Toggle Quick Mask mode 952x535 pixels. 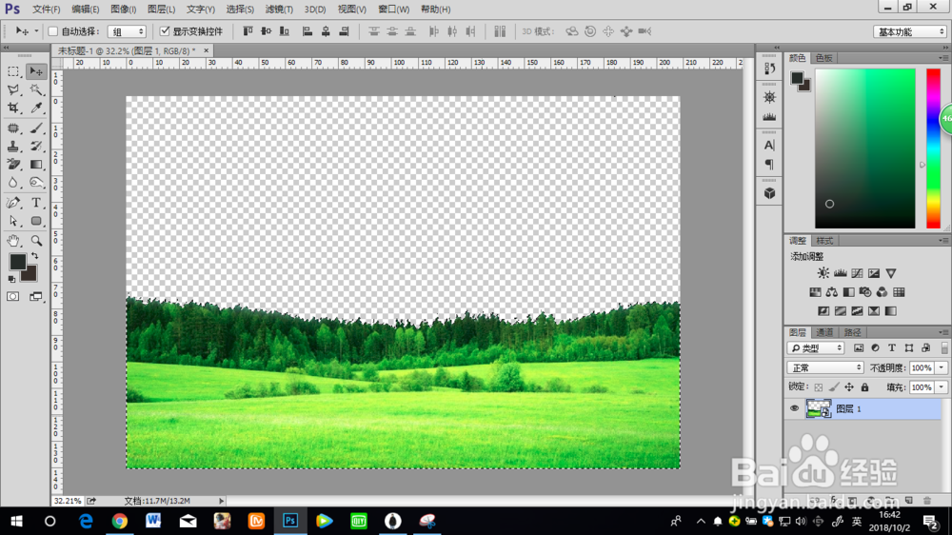12,296
